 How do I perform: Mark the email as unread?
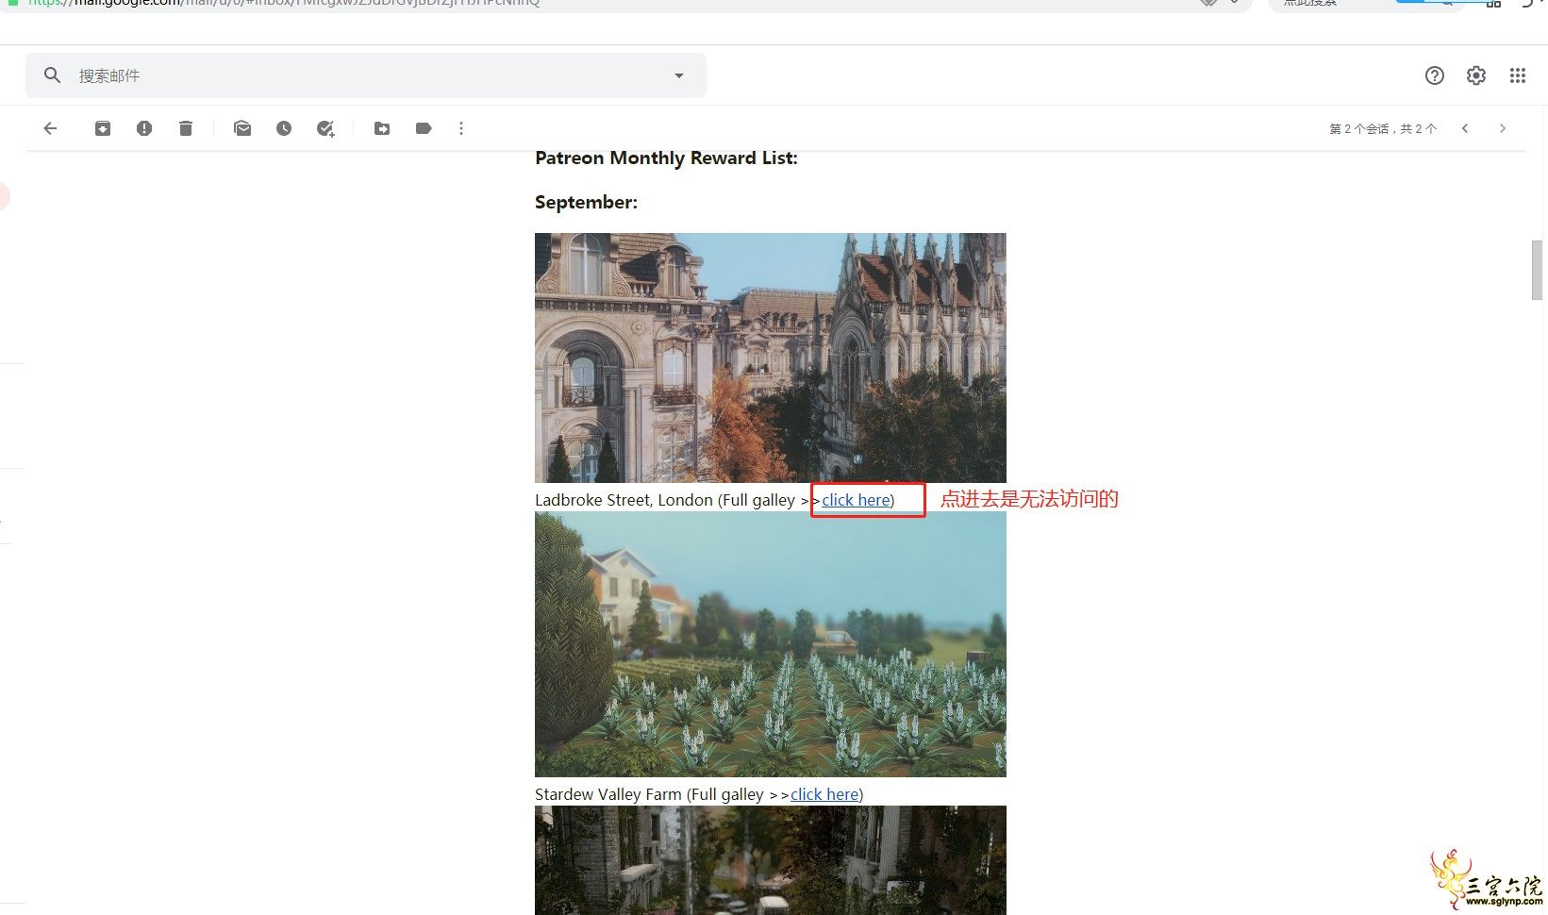click(x=242, y=128)
